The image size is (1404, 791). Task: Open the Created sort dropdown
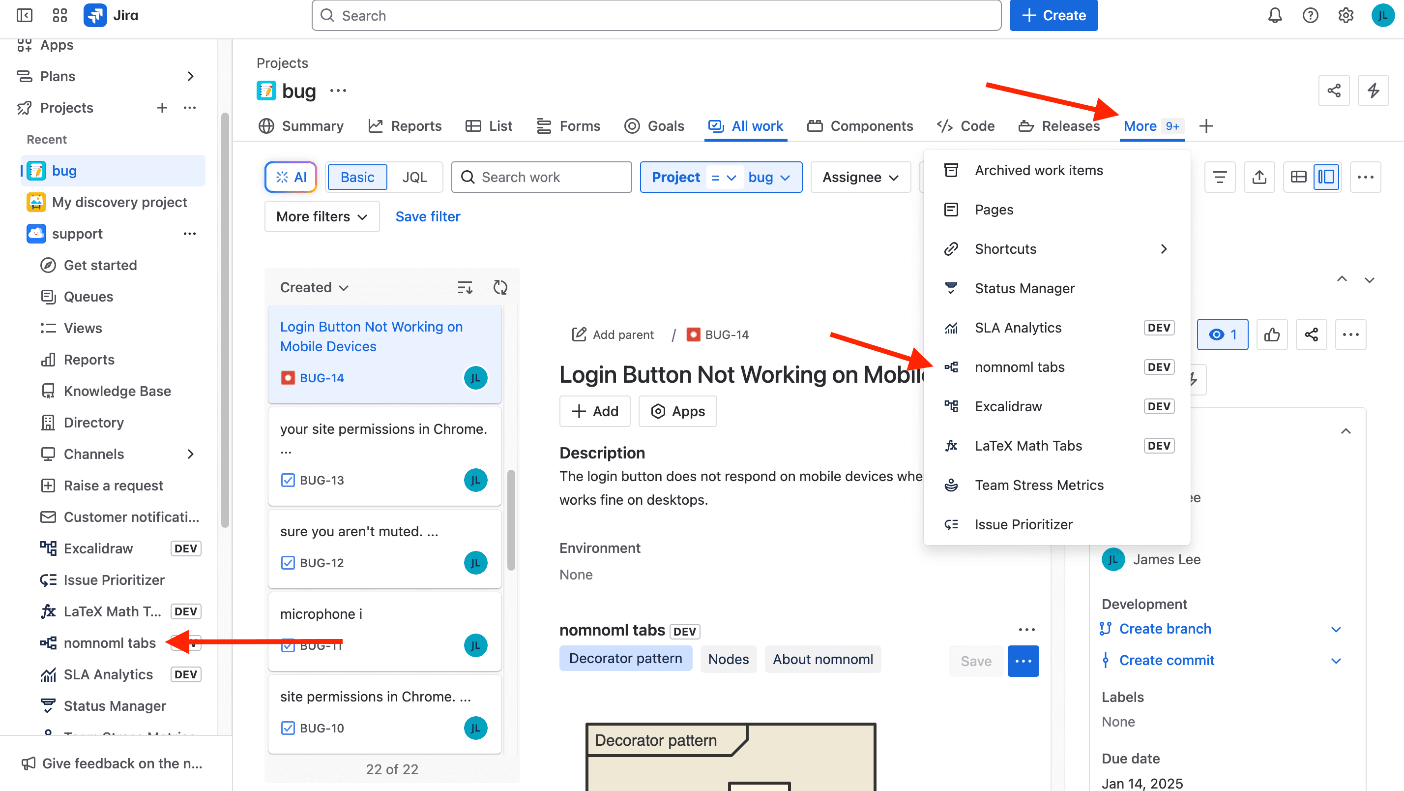click(314, 287)
